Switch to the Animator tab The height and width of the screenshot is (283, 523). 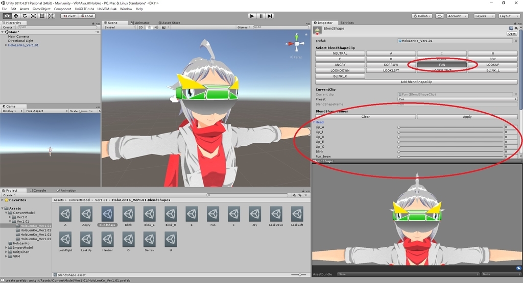point(140,22)
